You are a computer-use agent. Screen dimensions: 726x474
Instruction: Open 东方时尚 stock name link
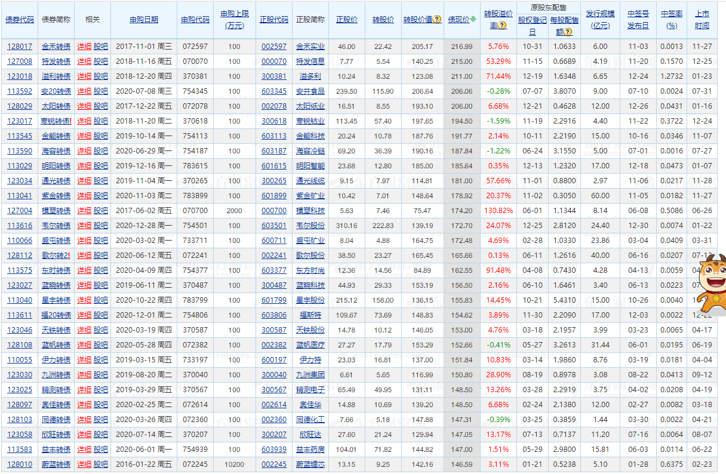click(310, 270)
